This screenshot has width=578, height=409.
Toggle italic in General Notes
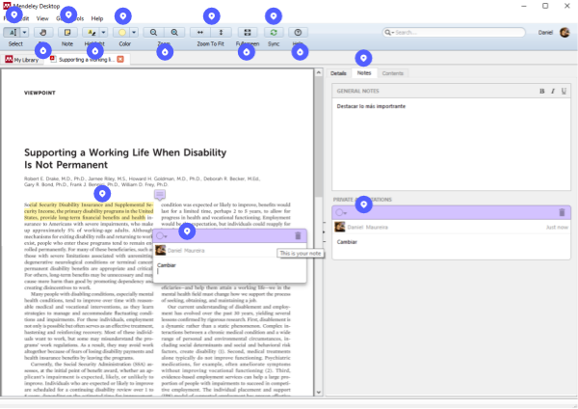[x=553, y=90]
